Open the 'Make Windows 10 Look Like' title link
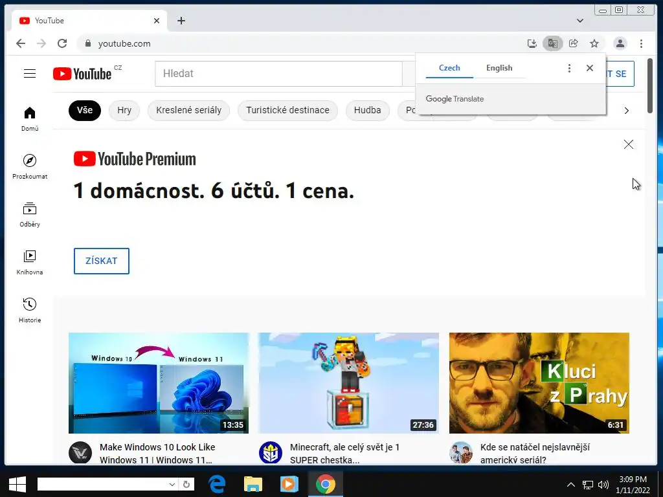The image size is (663, 497). (157, 454)
